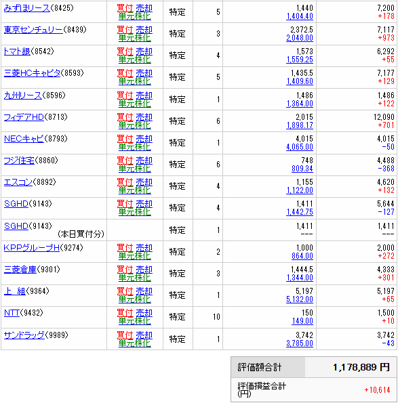Open the フィデアHD (8713) link
The image size is (398, 403).
pyautogui.click(x=24, y=117)
